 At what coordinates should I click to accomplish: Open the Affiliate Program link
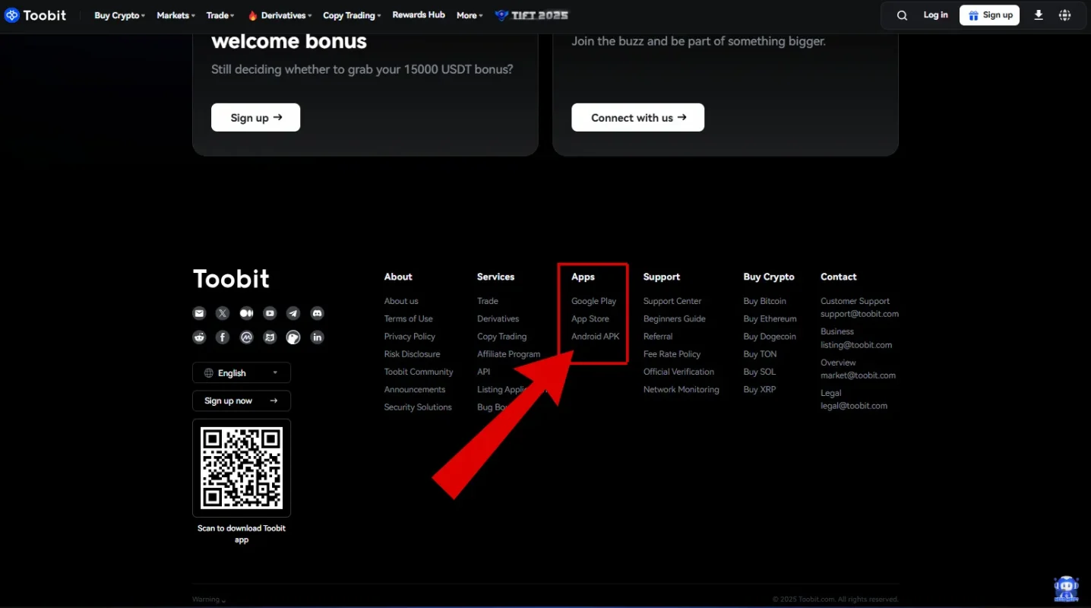509,354
